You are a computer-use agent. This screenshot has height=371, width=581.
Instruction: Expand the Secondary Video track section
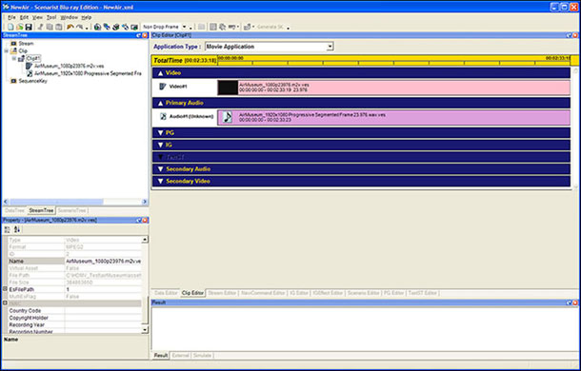160,181
